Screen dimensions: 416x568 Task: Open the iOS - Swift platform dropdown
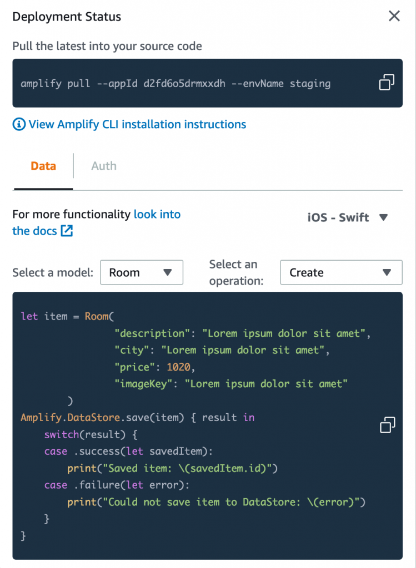(348, 217)
